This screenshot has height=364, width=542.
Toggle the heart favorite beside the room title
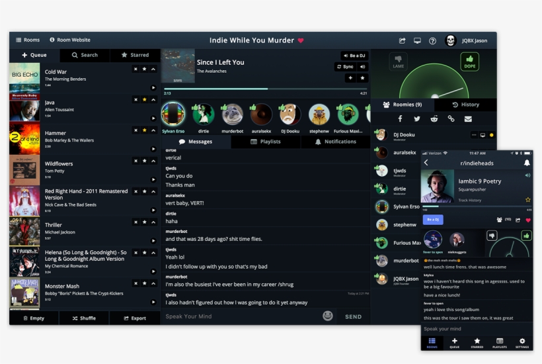(301, 40)
